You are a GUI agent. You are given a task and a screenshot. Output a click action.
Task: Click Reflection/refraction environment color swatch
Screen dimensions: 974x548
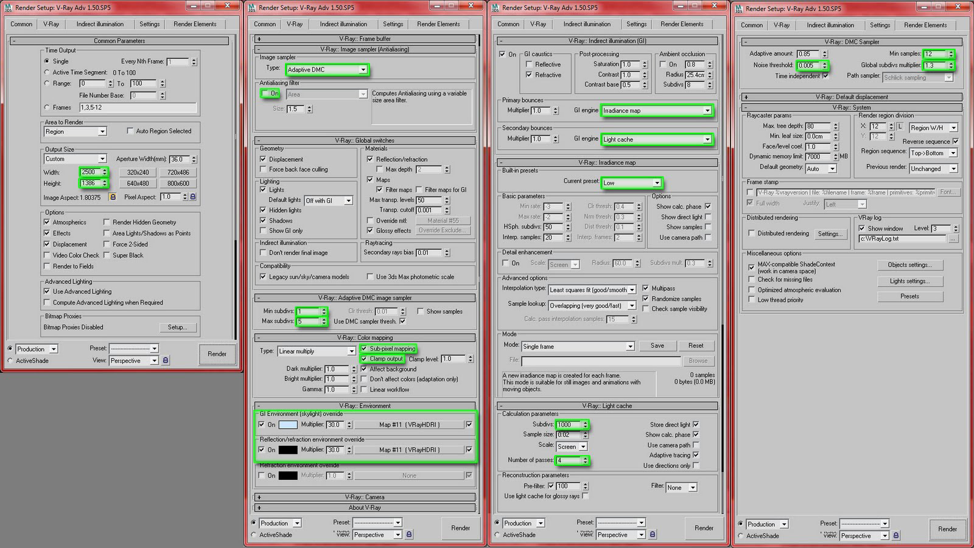click(288, 450)
